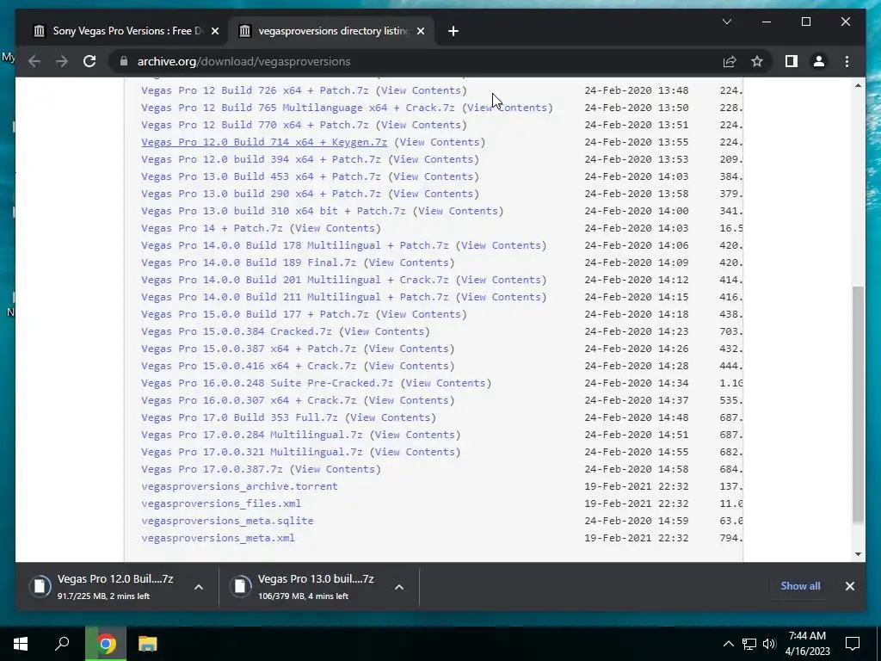
Task: Open Vegas Pro 13.0 download item file icon
Action: 240,586
